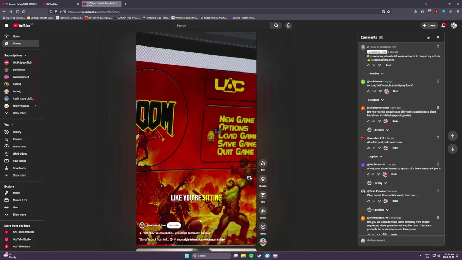Bookmark this page with the star

(388, 12)
